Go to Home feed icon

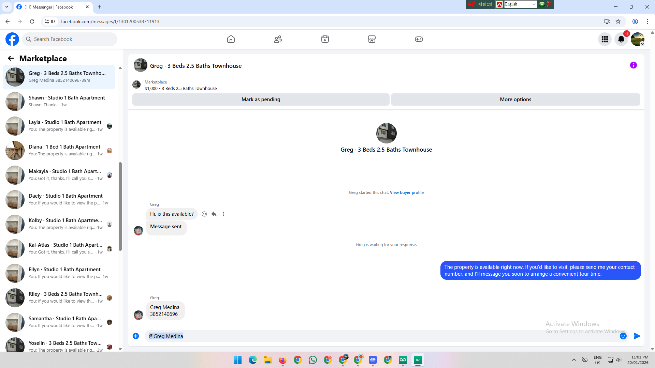[x=231, y=39]
